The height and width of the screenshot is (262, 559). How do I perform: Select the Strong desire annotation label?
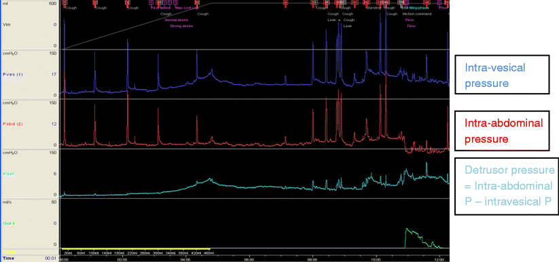pos(181,26)
